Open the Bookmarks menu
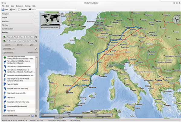The height and width of the screenshot is (122, 181). click(20, 6)
